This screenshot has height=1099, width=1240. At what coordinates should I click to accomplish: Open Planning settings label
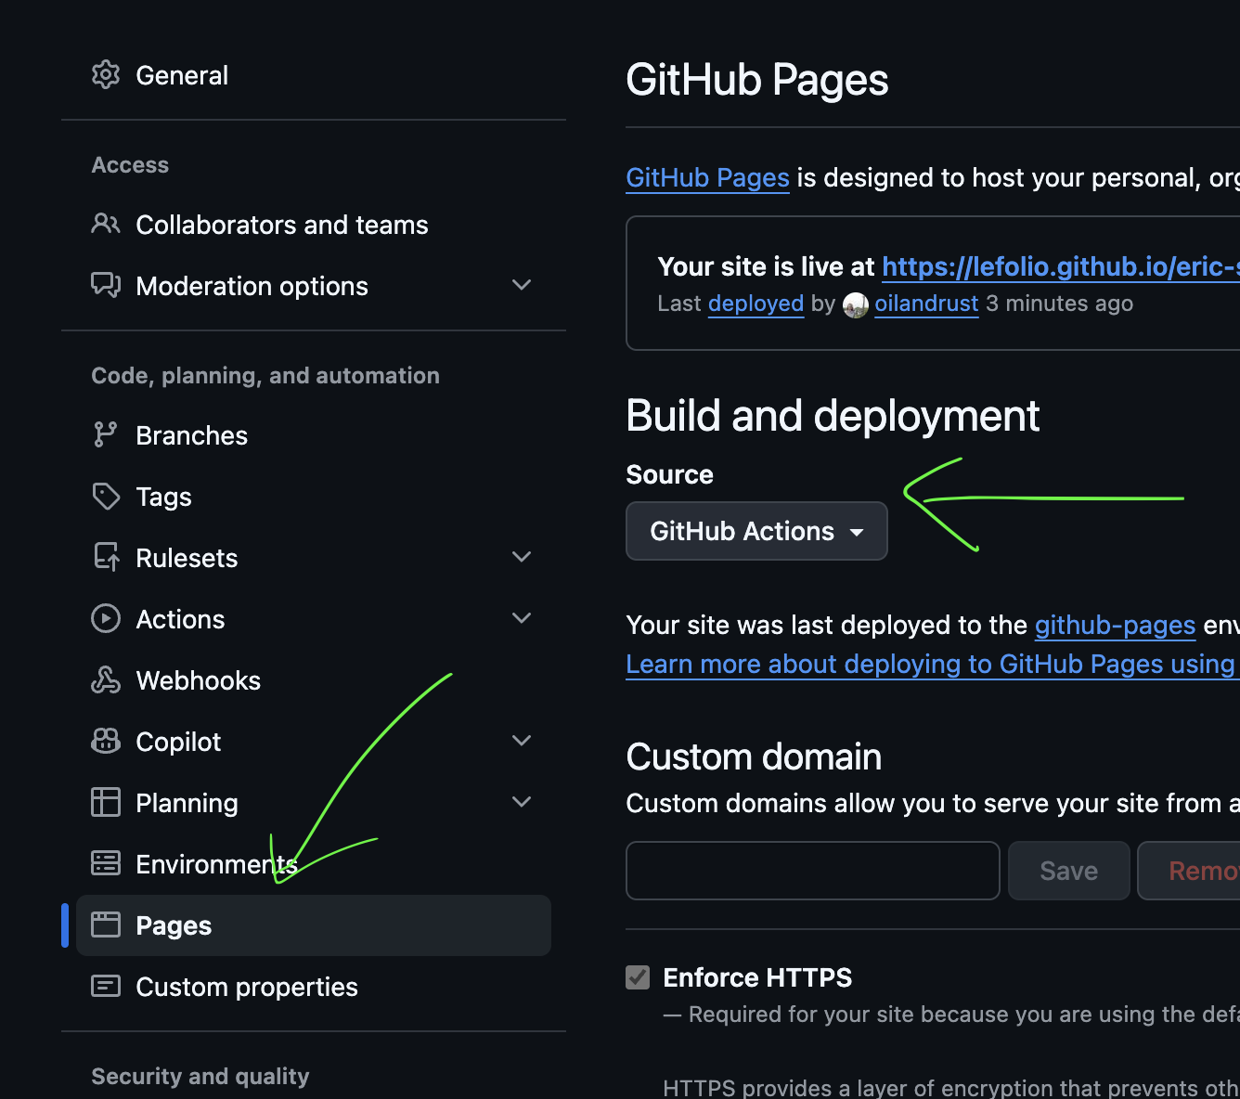pos(187,803)
